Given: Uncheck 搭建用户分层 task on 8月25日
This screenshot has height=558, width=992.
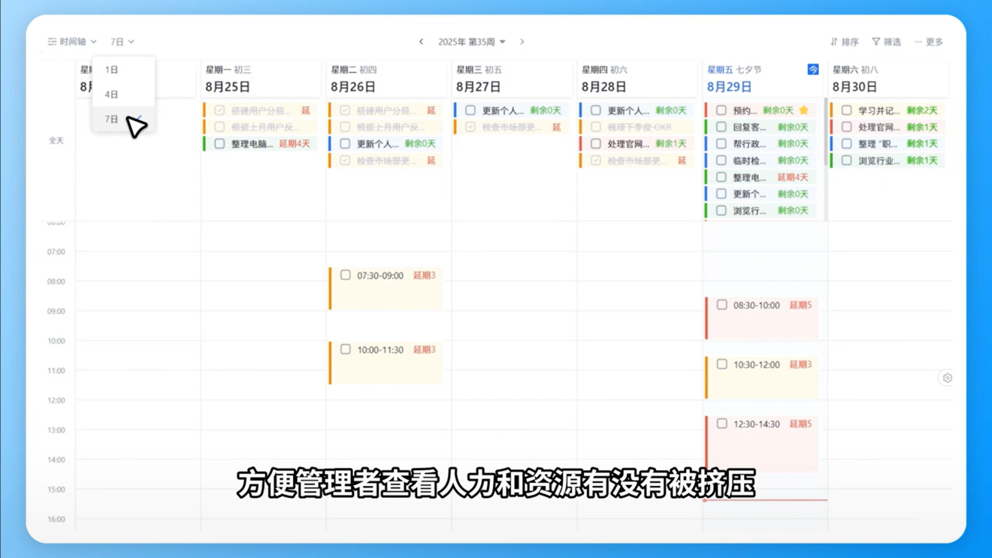Looking at the screenshot, I should [219, 110].
